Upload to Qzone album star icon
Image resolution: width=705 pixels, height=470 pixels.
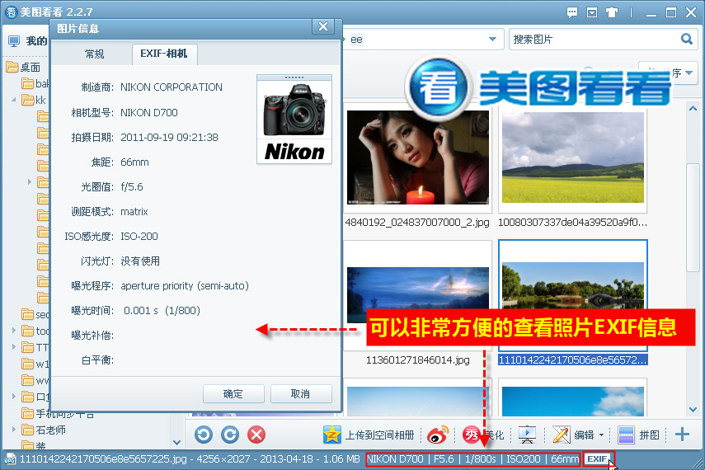tap(331, 435)
